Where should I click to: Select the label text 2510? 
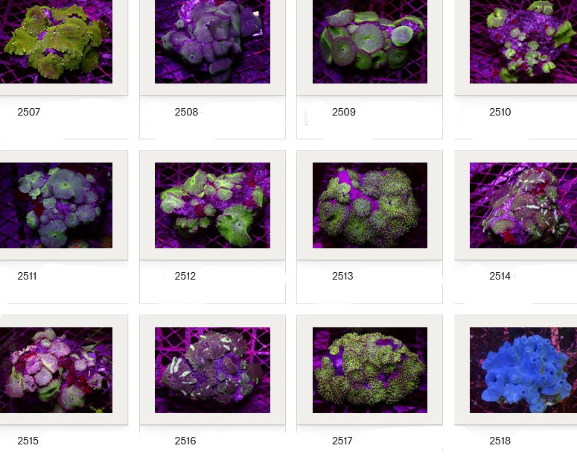click(500, 112)
